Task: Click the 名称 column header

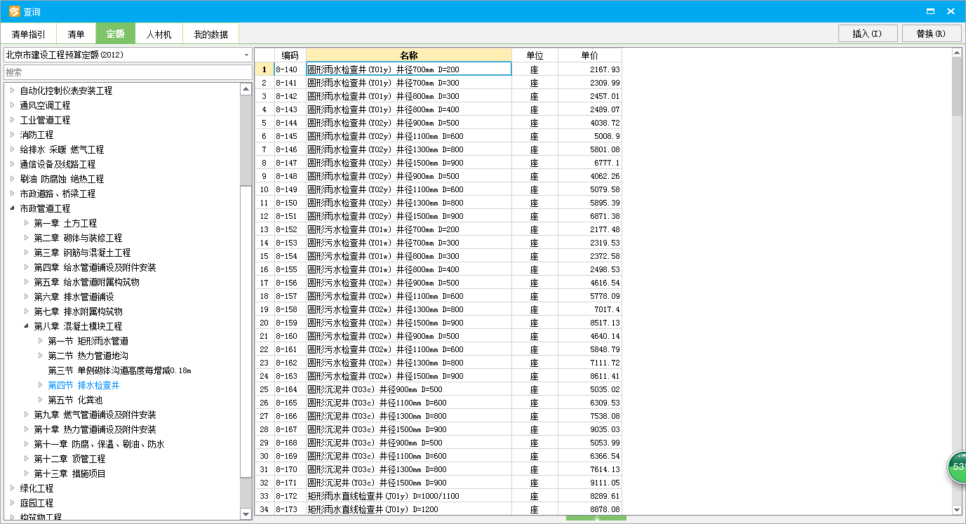Action: (x=409, y=55)
